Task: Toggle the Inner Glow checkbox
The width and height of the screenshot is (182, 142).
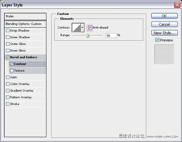Action: point(8,51)
